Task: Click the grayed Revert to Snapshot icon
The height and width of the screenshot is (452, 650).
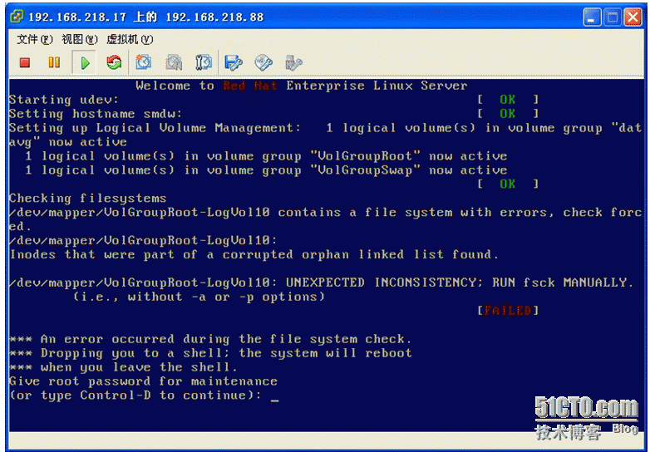Action: tap(174, 62)
